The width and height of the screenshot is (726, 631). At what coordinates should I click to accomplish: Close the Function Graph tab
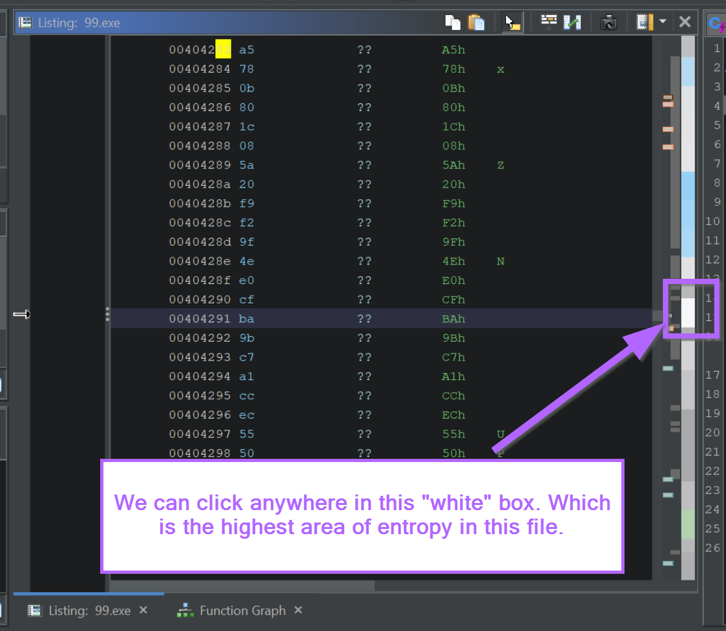click(x=298, y=610)
